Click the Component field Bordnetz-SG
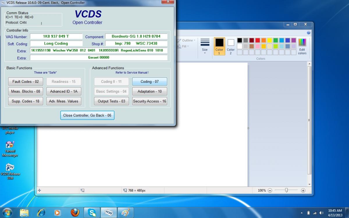Viewport: 349px width, 218px height. pos(136,36)
